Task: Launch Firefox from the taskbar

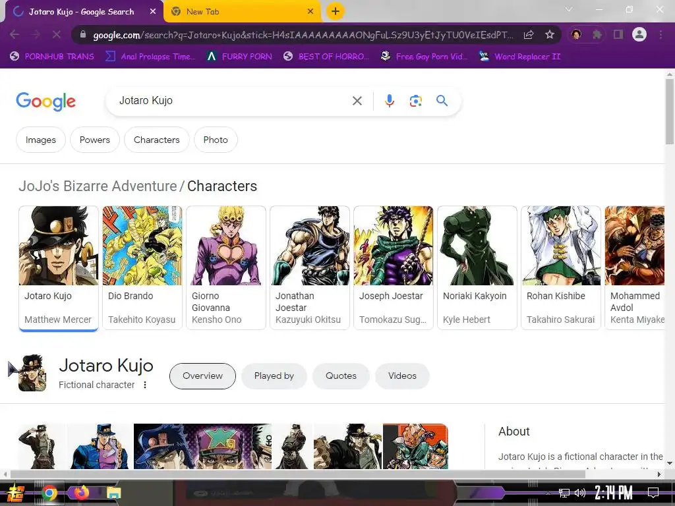Action: tap(81, 492)
